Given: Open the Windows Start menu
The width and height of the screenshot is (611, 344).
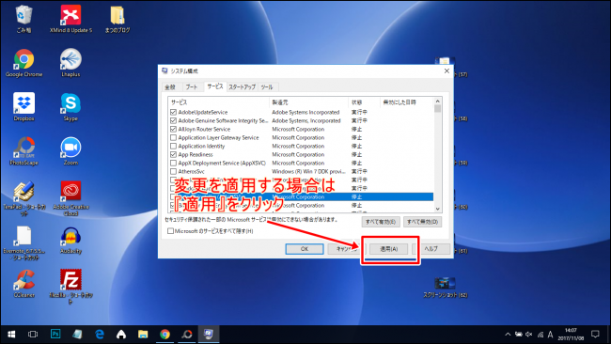Looking at the screenshot, I should coord(11,335).
